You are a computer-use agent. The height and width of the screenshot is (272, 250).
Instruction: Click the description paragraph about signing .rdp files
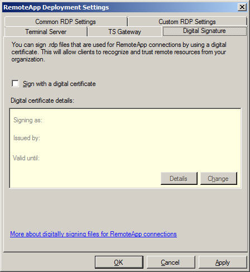(x=119, y=52)
